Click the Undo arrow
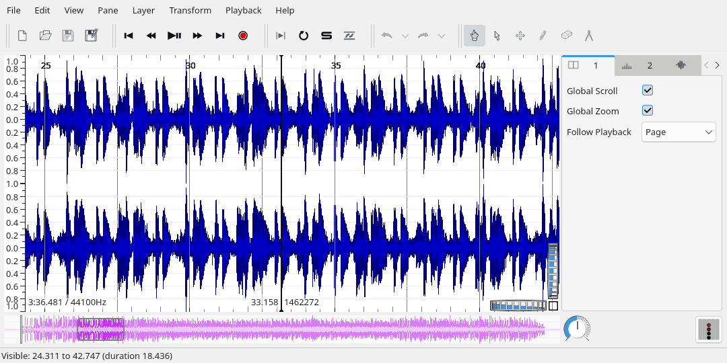 [386, 36]
